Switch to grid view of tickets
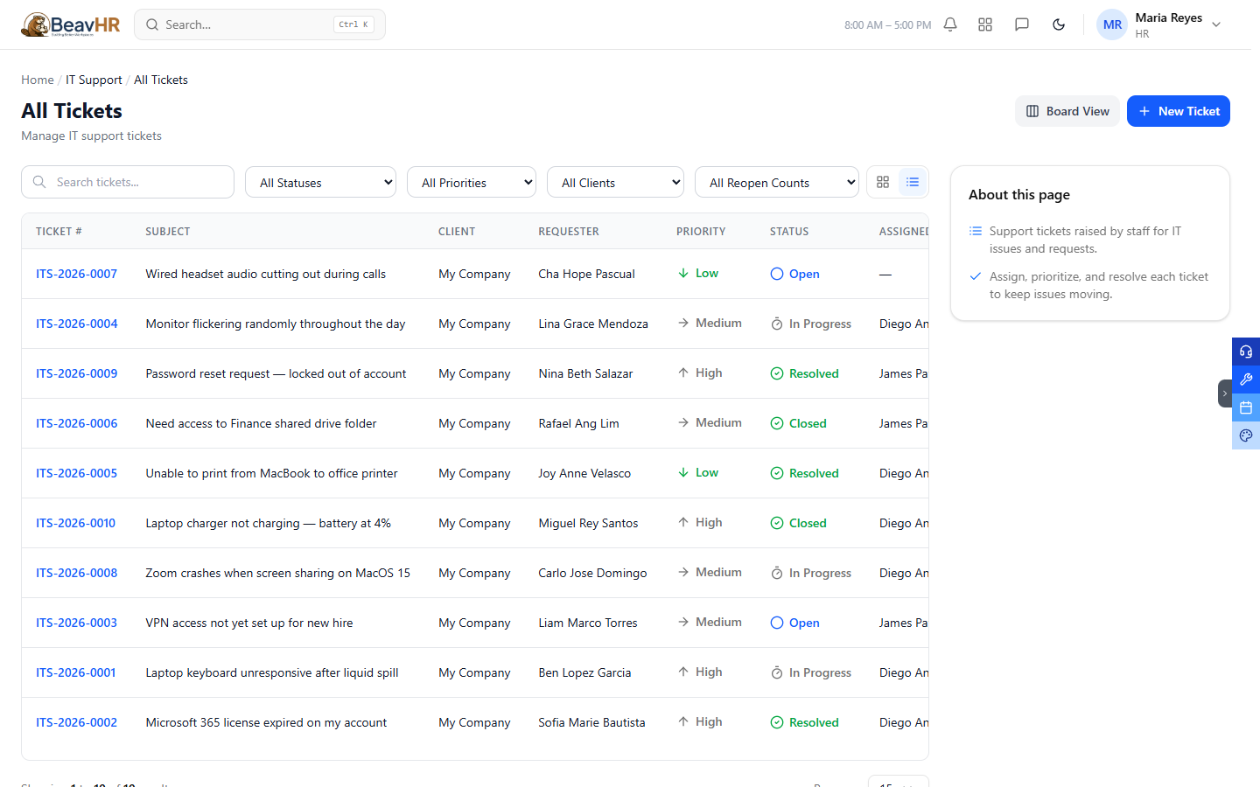Image resolution: width=1260 pixels, height=787 pixels. tap(883, 182)
